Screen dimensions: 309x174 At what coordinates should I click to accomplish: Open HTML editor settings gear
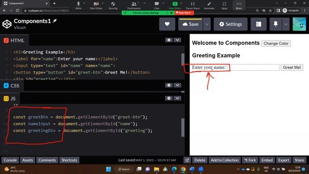(x=169, y=40)
